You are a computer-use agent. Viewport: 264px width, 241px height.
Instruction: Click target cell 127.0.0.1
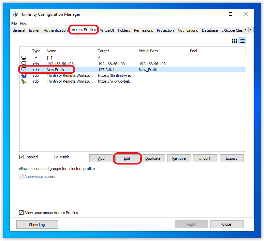(x=106, y=70)
